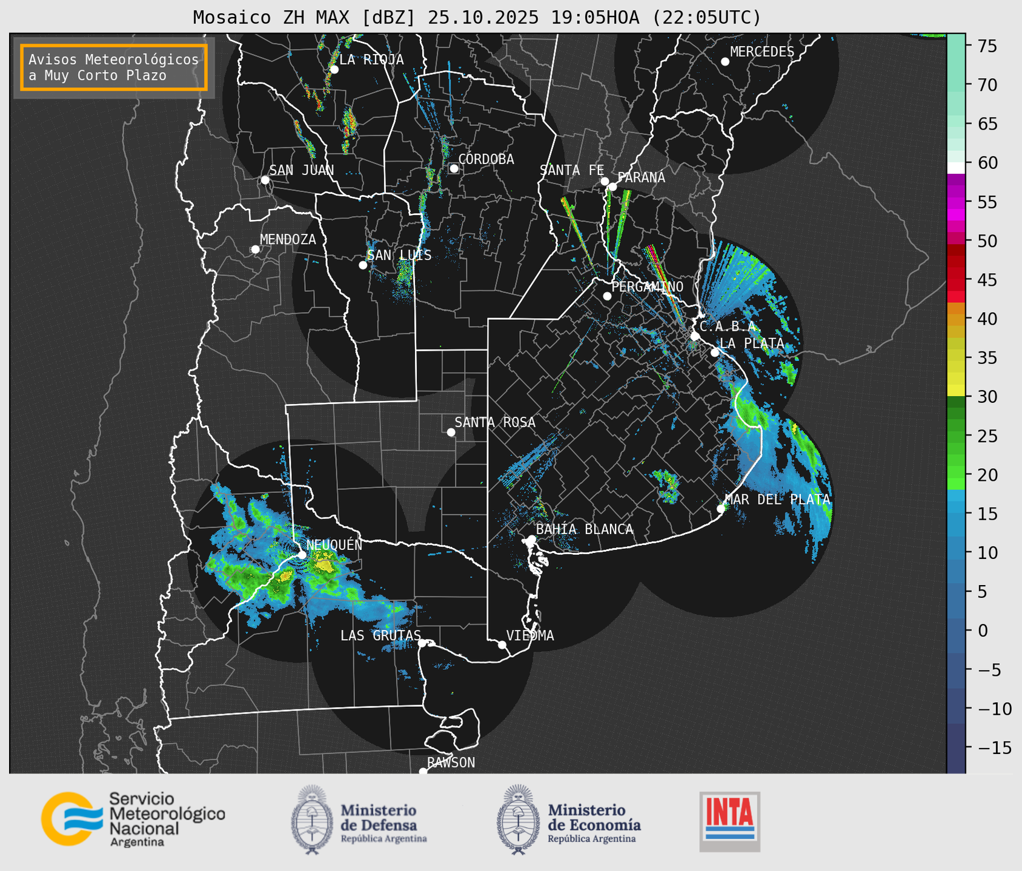The height and width of the screenshot is (871, 1022).
Task: Click the -15 value on the colorbar
Action: (995, 747)
